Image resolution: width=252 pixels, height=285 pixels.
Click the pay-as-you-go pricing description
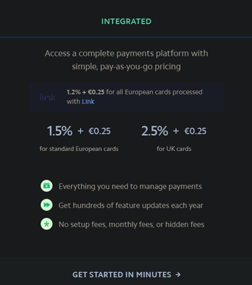[x=126, y=60]
